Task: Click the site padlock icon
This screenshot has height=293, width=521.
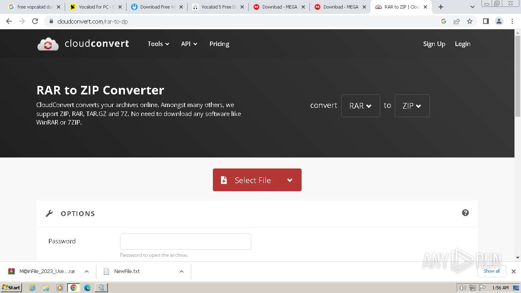Action: point(51,21)
